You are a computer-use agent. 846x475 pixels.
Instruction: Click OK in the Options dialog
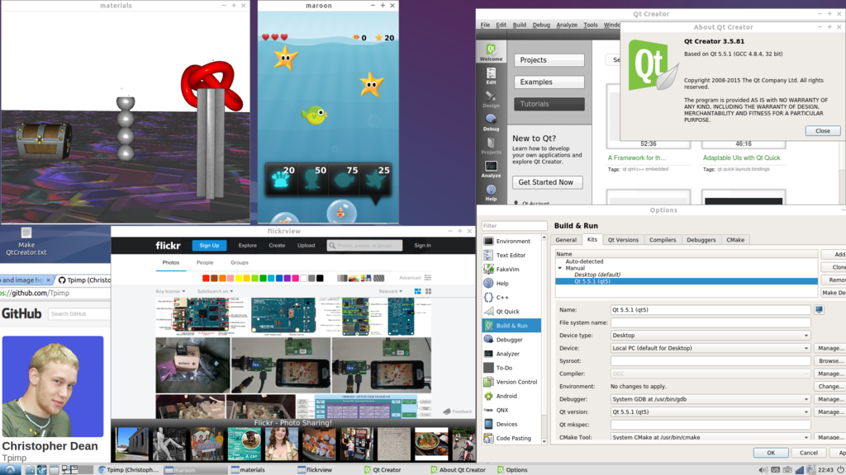point(771,453)
